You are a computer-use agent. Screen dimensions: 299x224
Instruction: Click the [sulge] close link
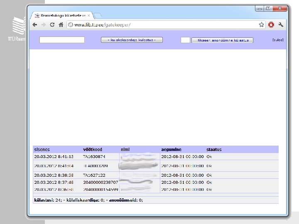click(x=278, y=40)
